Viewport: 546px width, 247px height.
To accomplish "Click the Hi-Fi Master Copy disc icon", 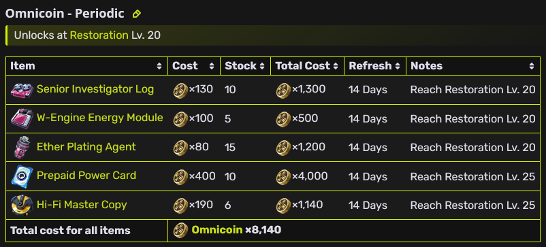I will tap(22, 205).
